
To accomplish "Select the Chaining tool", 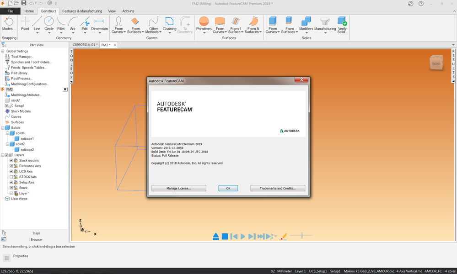I will [x=169, y=23].
